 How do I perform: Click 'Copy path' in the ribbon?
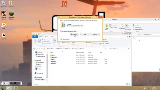(x=45, y=41)
